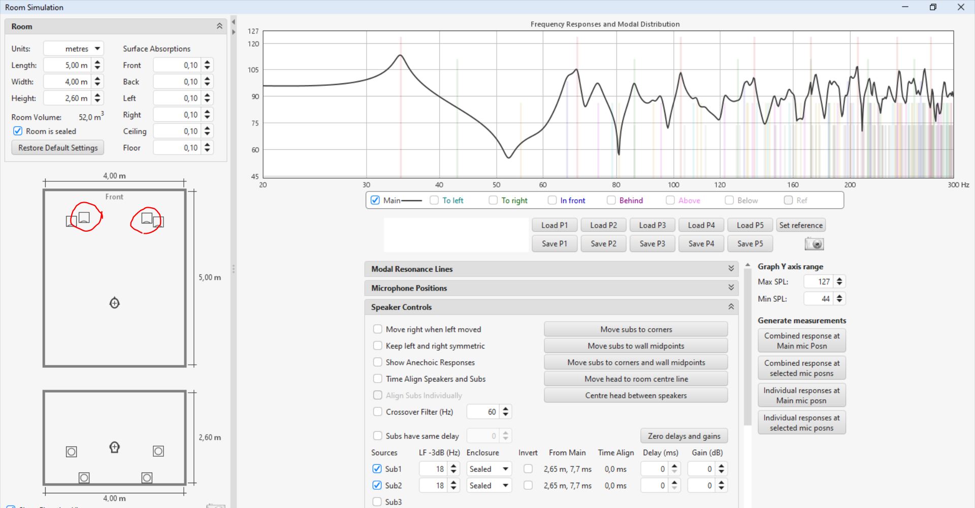Adjust the Ceiling absorption stepper
975x508 pixels.
[x=207, y=131]
